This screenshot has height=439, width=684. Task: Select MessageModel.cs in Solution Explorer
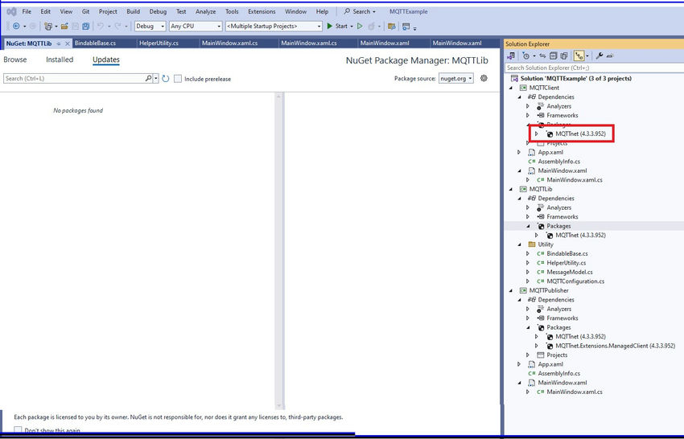570,272
